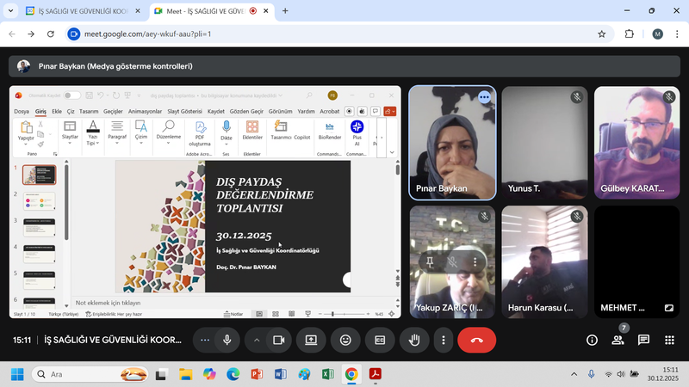Open a new Chrome tab
The width and height of the screenshot is (689, 387).
tap(285, 11)
